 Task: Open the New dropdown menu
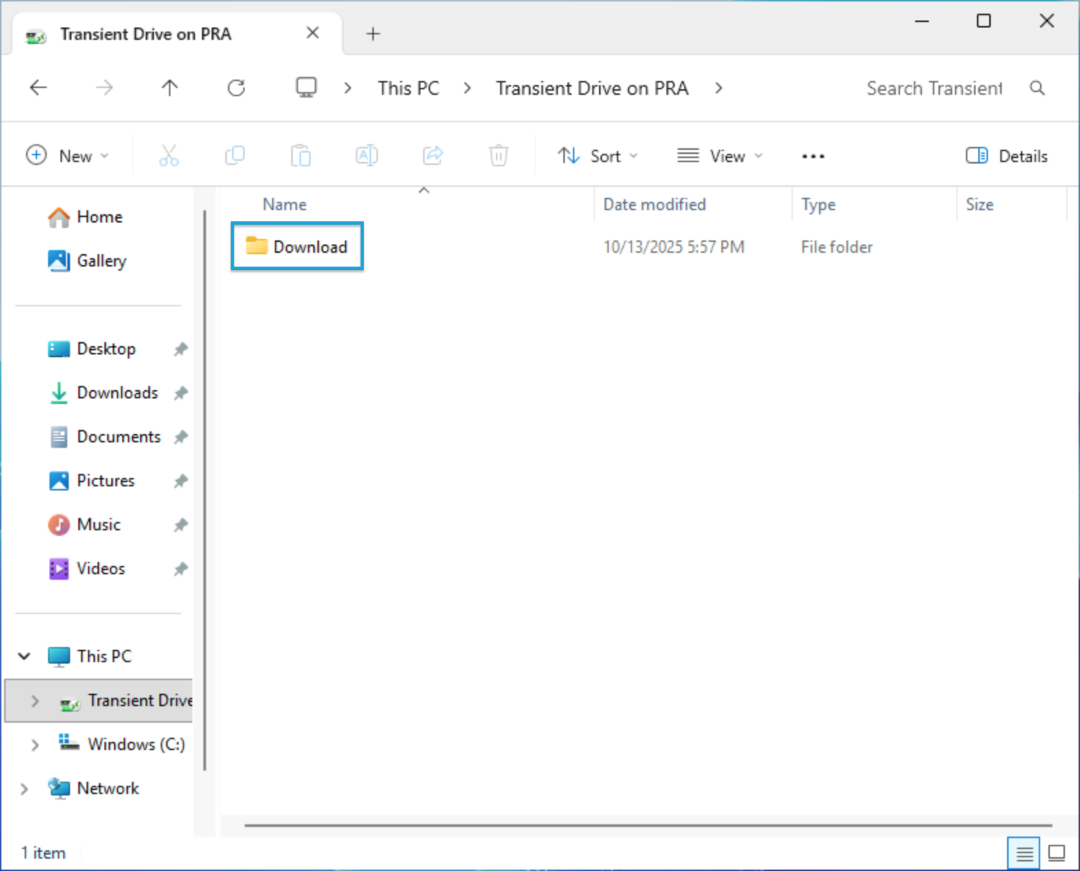[67, 156]
